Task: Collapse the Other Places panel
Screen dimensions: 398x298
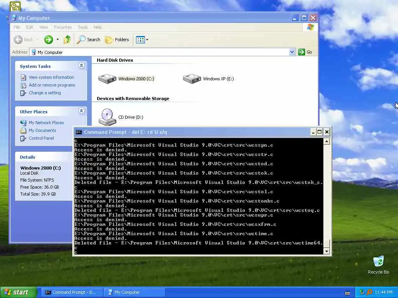Action: click(x=82, y=111)
